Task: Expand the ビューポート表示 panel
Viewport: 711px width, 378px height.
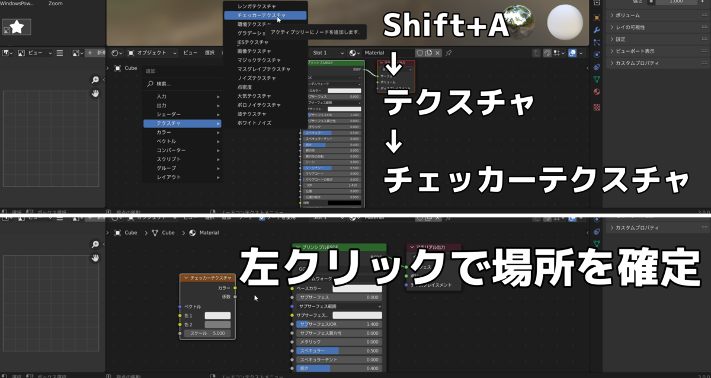Action: tap(658, 51)
